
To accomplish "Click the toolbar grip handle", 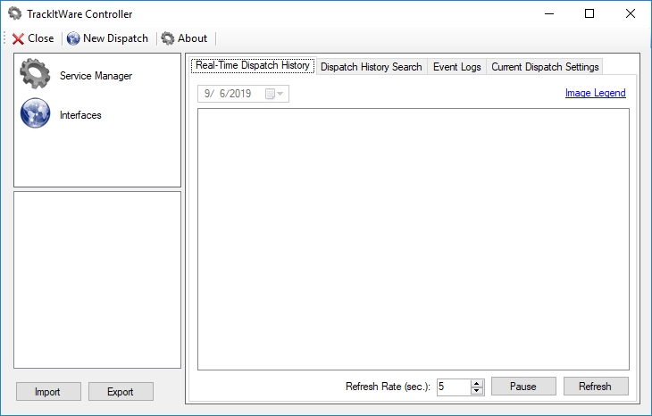I will [x=5, y=38].
